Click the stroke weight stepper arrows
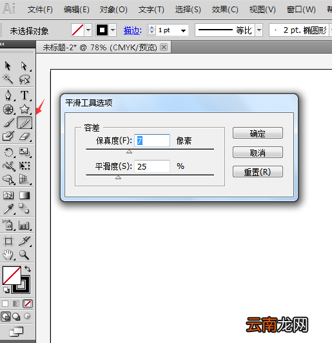Screen dimensions: 332x343 pos(151,30)
